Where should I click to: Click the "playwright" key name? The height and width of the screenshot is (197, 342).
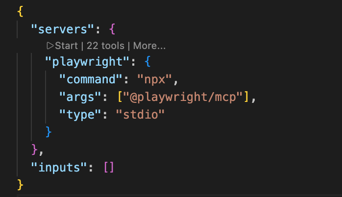[x=87, y=62]
